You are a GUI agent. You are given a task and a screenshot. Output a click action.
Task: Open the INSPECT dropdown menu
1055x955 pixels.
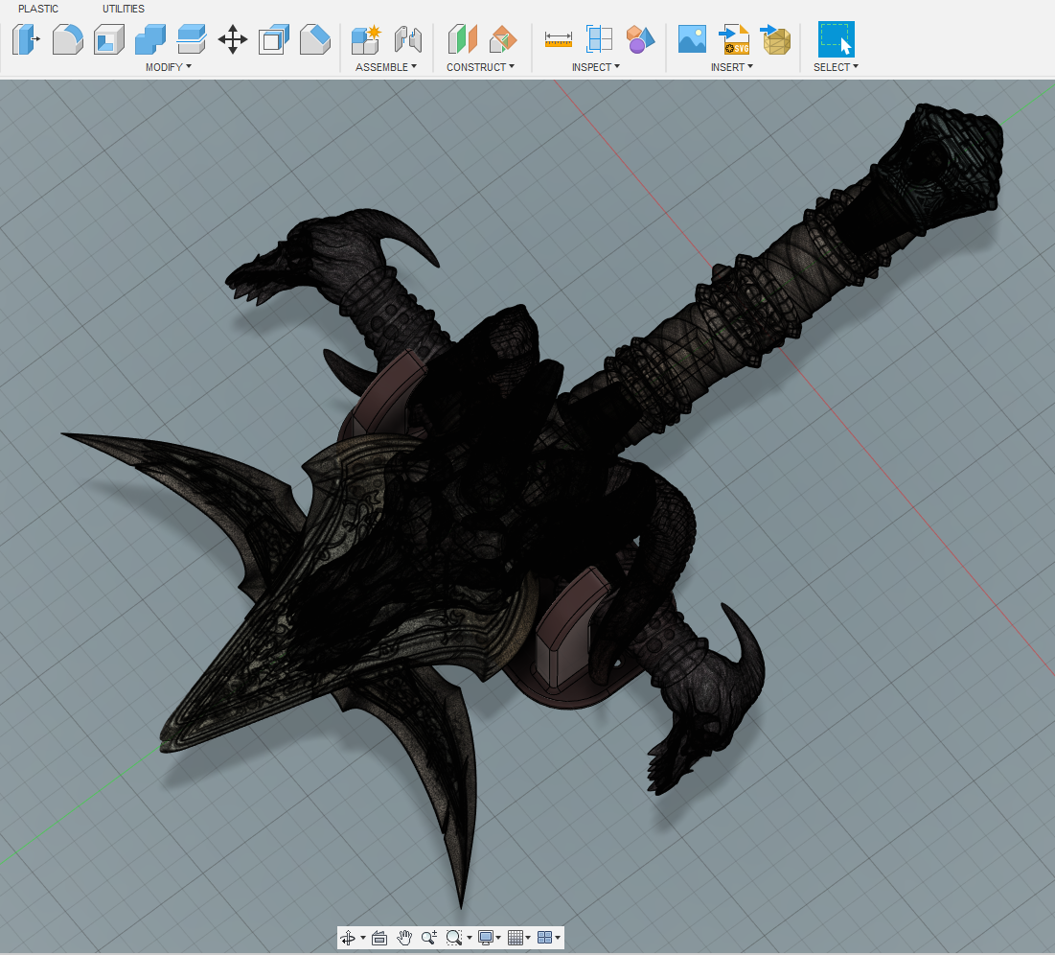(x=596, y=67)
